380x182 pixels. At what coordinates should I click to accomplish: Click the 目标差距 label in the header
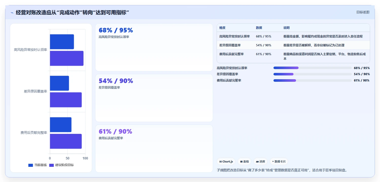click(x=363, y=12)
